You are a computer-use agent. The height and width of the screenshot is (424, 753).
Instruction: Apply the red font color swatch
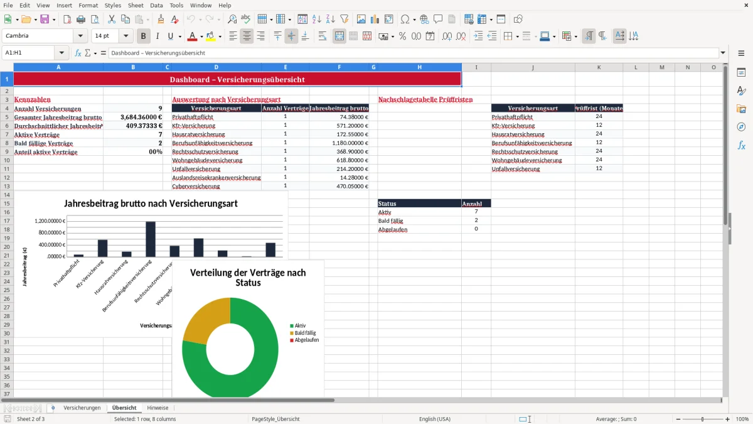coord(192,36)
